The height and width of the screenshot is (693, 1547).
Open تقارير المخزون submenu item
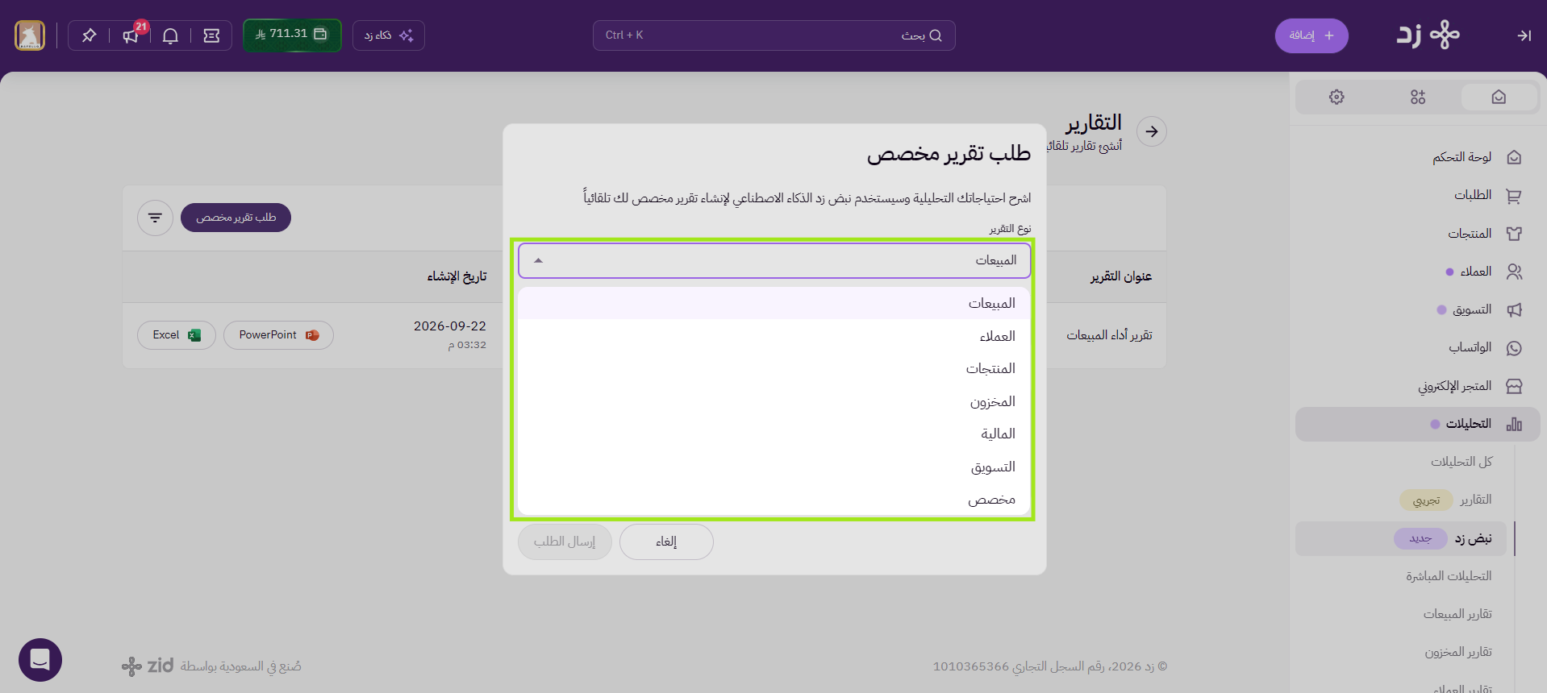[x=1458, y=652]
